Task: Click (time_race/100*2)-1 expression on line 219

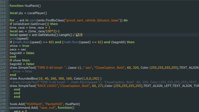Action: point(44,31)
